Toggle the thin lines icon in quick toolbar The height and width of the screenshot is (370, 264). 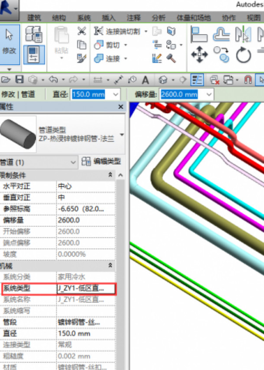coord(197,80)
